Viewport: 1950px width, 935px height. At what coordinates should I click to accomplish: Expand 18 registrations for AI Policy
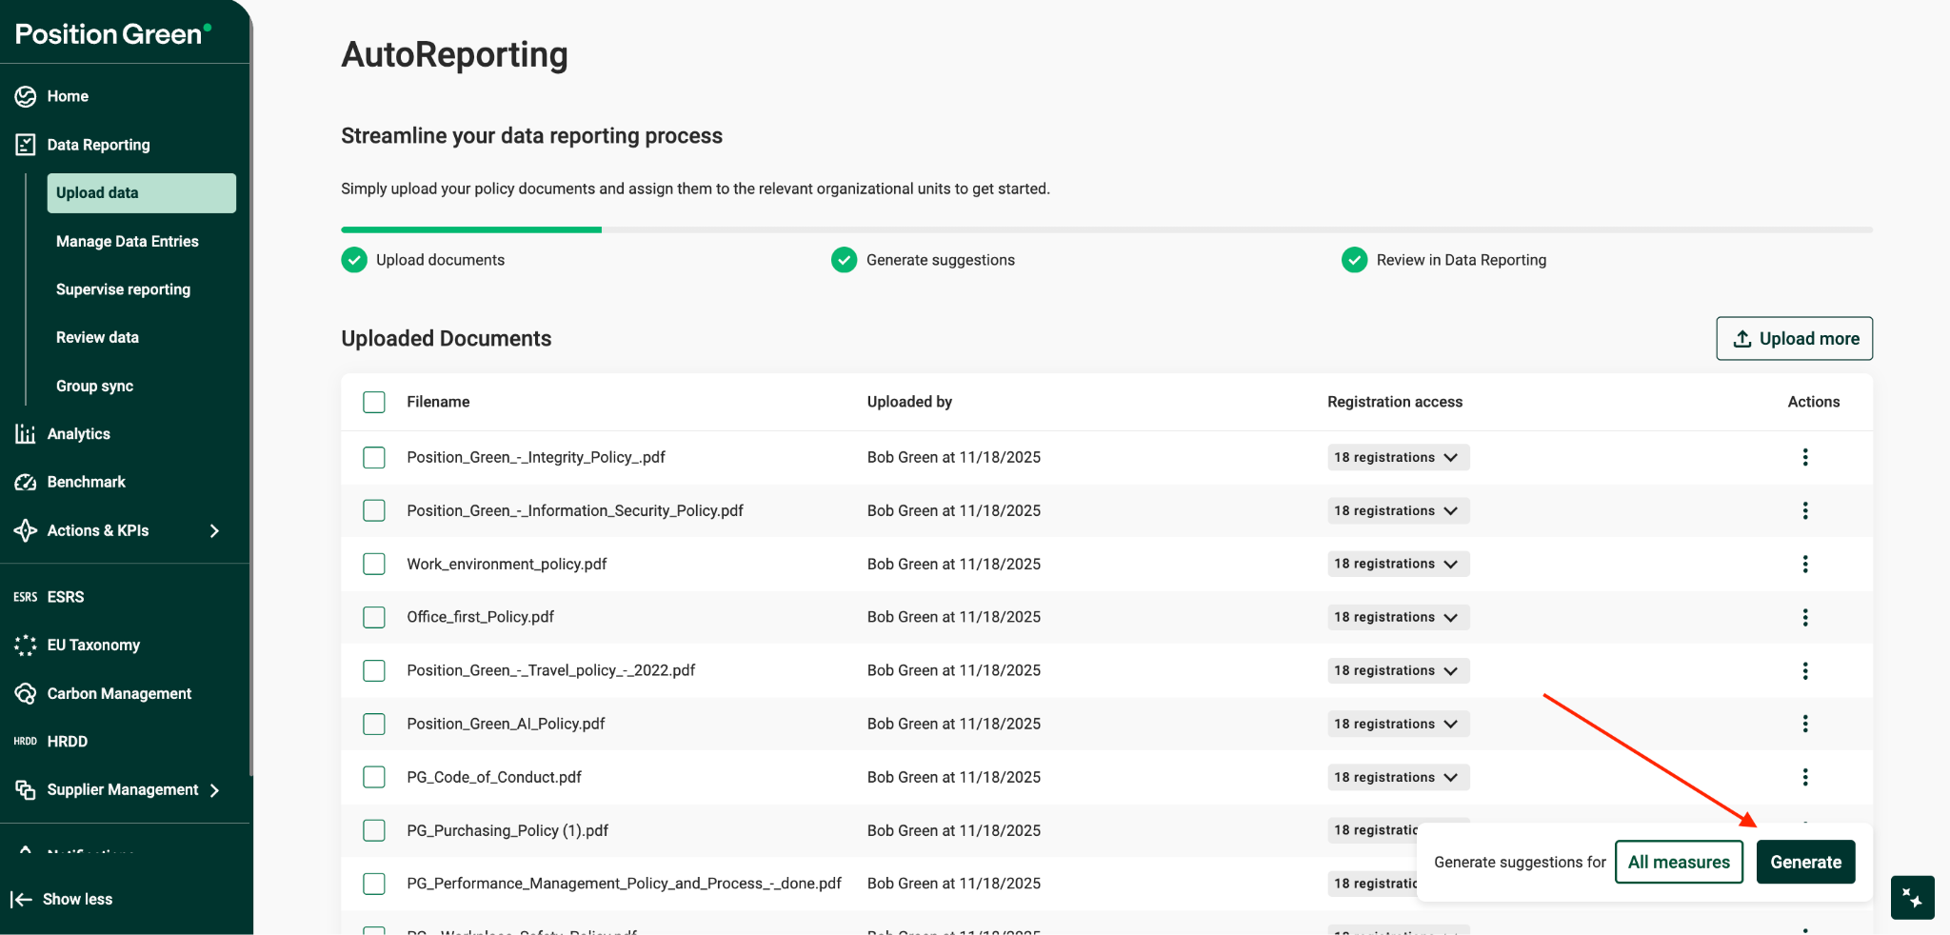[x=1399, y=724]
